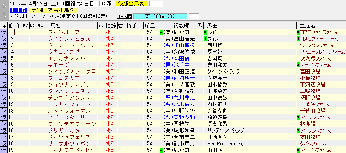The height and width of the screenshot is (153, 346).
Task: Click the empty box next to 仮想出馬表
Action: [x=156, y=4]
